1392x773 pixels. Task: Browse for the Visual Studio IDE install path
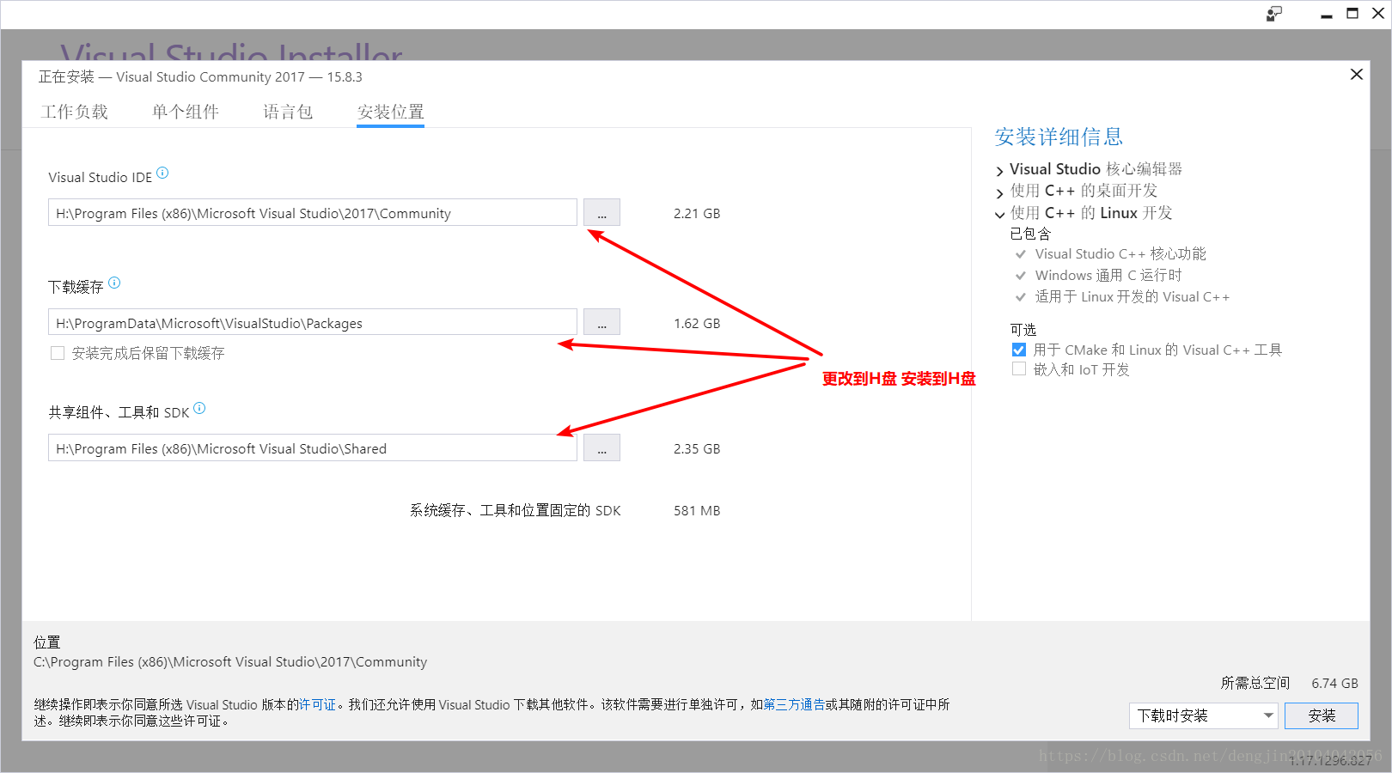(601, 213)
